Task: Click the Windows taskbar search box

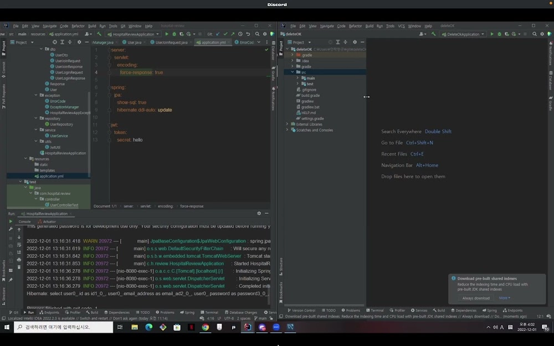Action: [x=64, y=327]
